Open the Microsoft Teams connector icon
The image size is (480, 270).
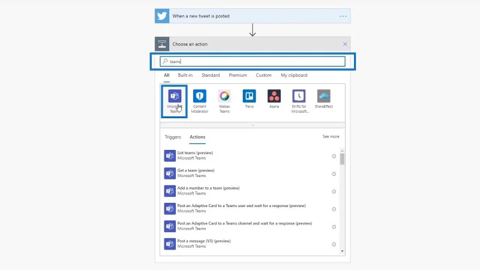coord(175,96)
